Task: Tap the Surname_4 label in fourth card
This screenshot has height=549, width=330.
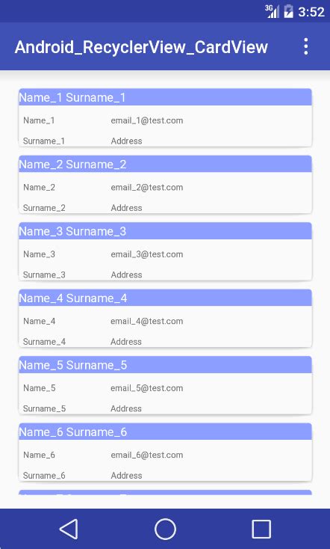Action: (44, 342)
